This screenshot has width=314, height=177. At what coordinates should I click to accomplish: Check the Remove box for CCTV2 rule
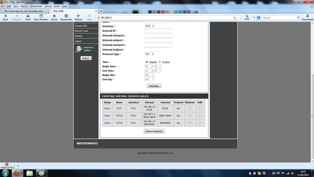pyautogui.click(x=190, y=116)
